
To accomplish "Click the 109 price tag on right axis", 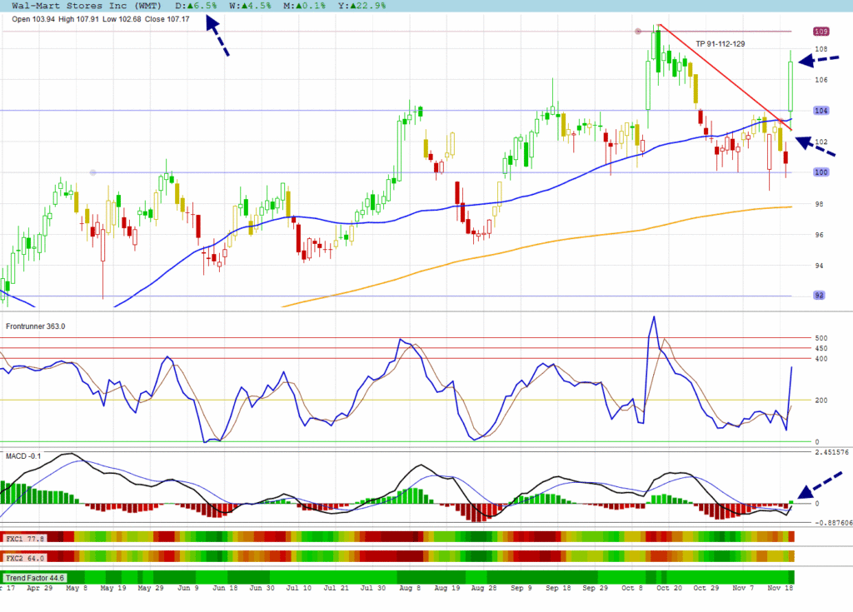I will click(x=820, y=32).
